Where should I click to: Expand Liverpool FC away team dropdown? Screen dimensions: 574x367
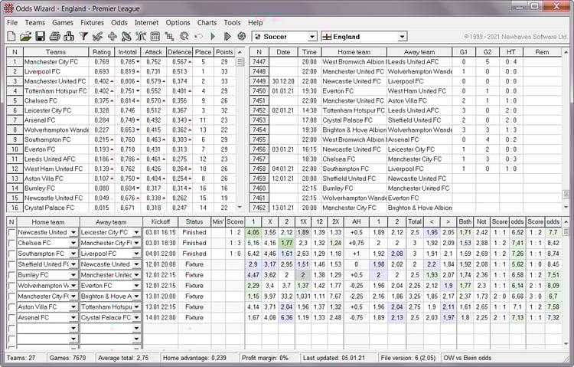click(136, 254)
